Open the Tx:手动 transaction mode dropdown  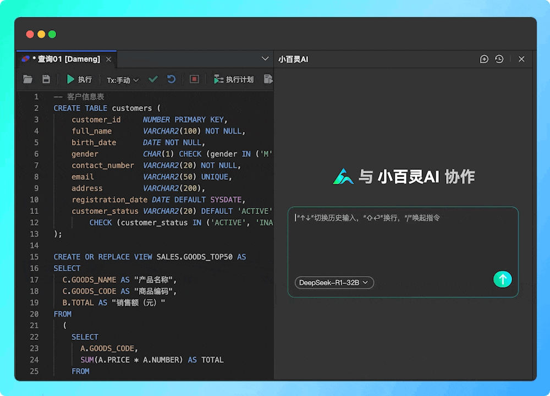coord(121,79)
